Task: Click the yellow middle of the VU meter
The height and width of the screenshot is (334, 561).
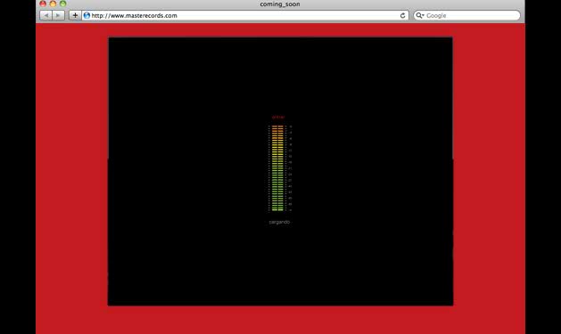Action: click(x=277, y=151)
